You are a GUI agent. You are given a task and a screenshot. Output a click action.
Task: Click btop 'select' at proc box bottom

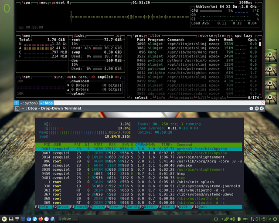coord(141,98)
